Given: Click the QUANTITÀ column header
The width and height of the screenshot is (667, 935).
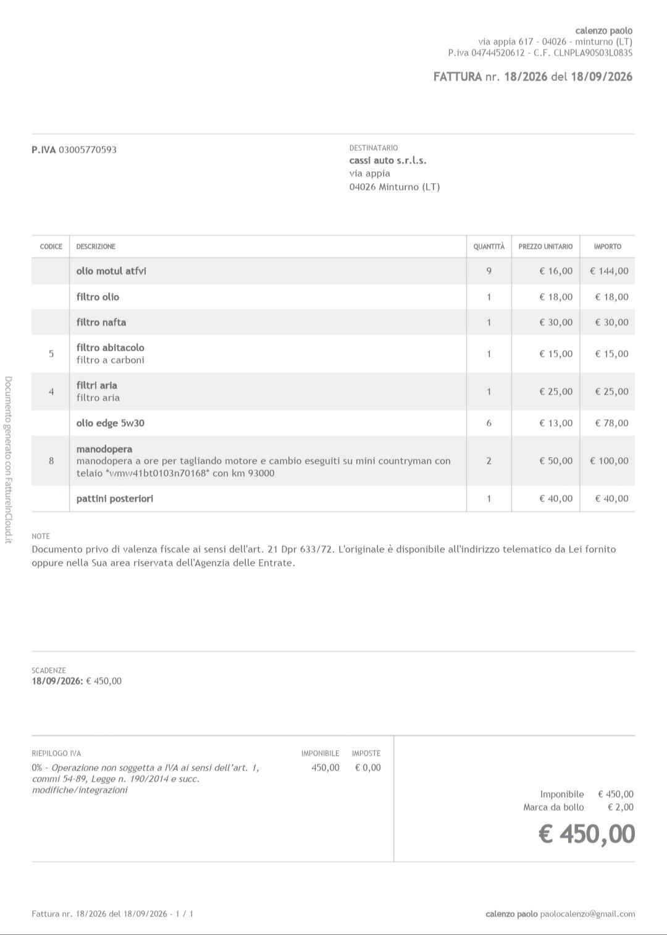Looking at the screenshot, I should coord(489,246).
